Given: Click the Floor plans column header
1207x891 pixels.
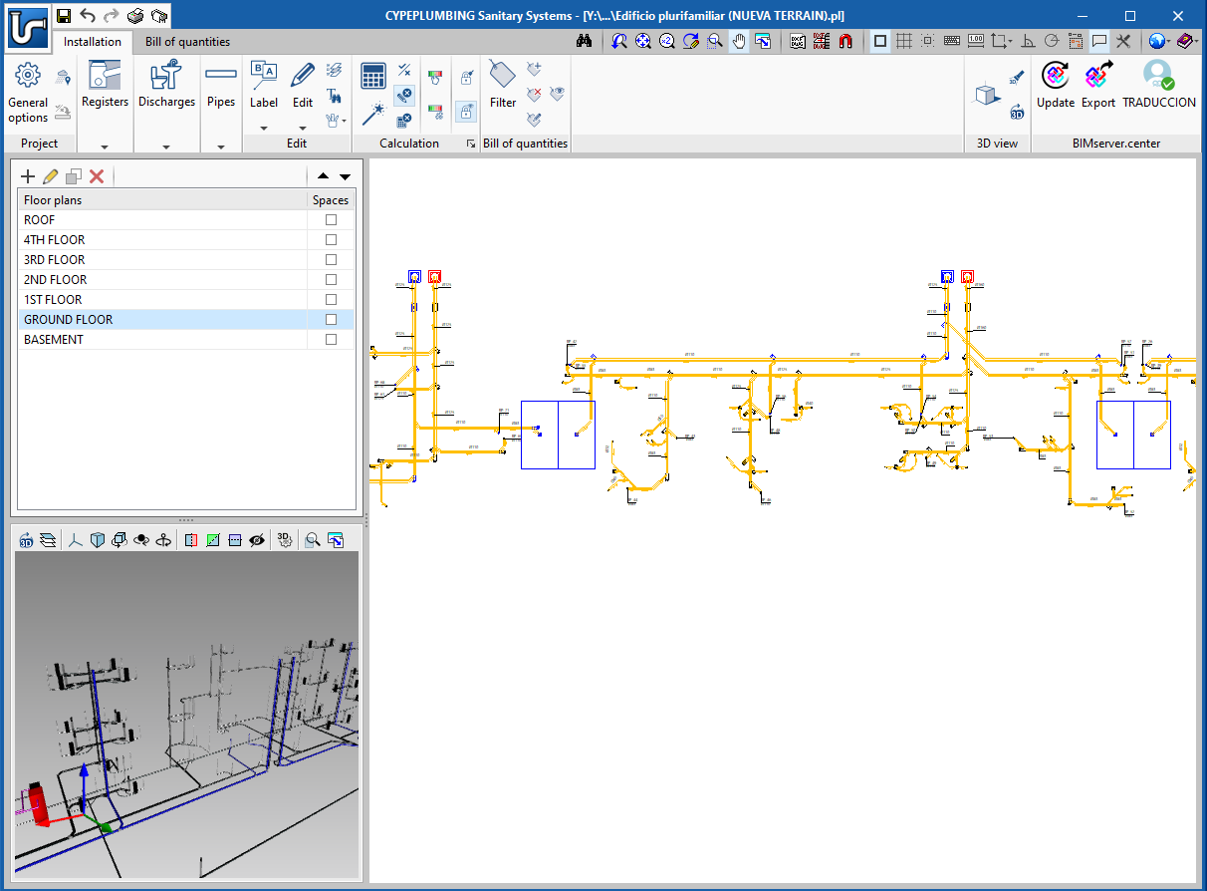Looking at the screenshot, I should point(164,200).
